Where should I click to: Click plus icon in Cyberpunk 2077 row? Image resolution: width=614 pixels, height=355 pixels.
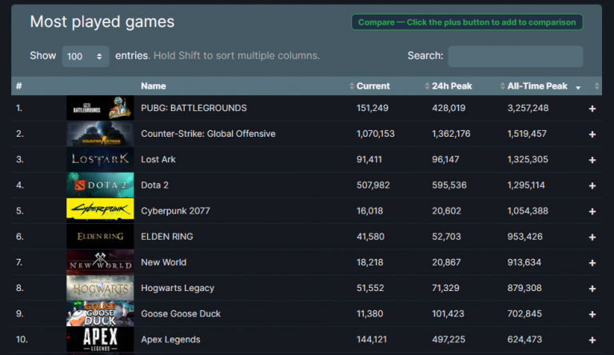(592, 212)
